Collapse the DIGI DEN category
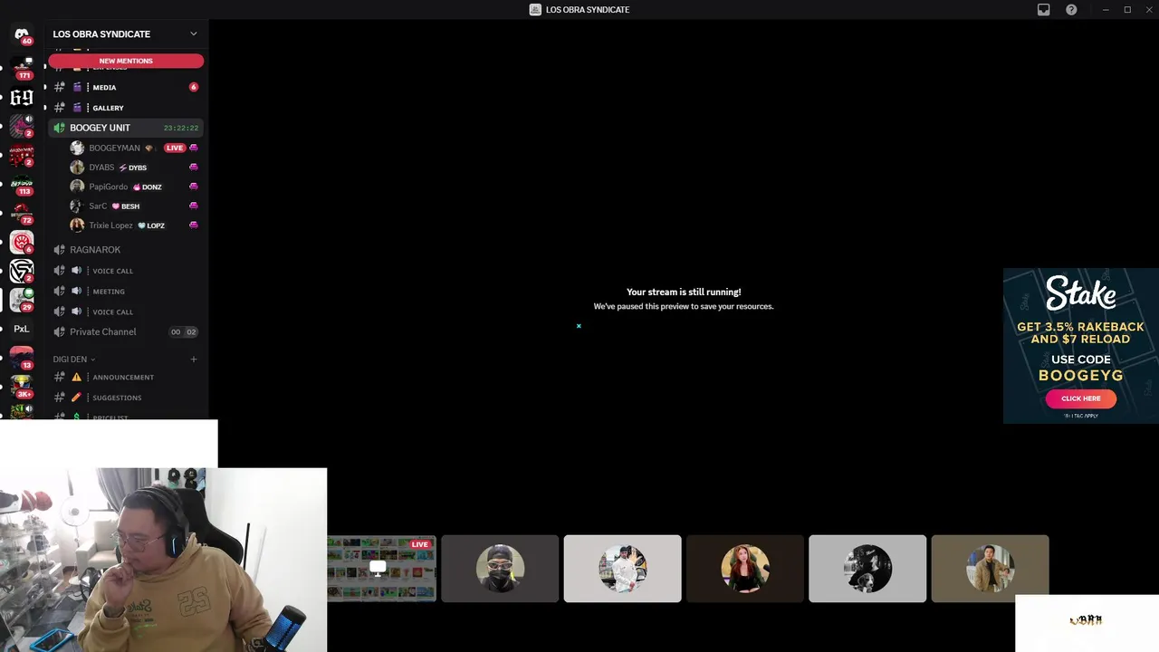The height and width of the screenshot is (652, 1159). click(x=73, y=360)
